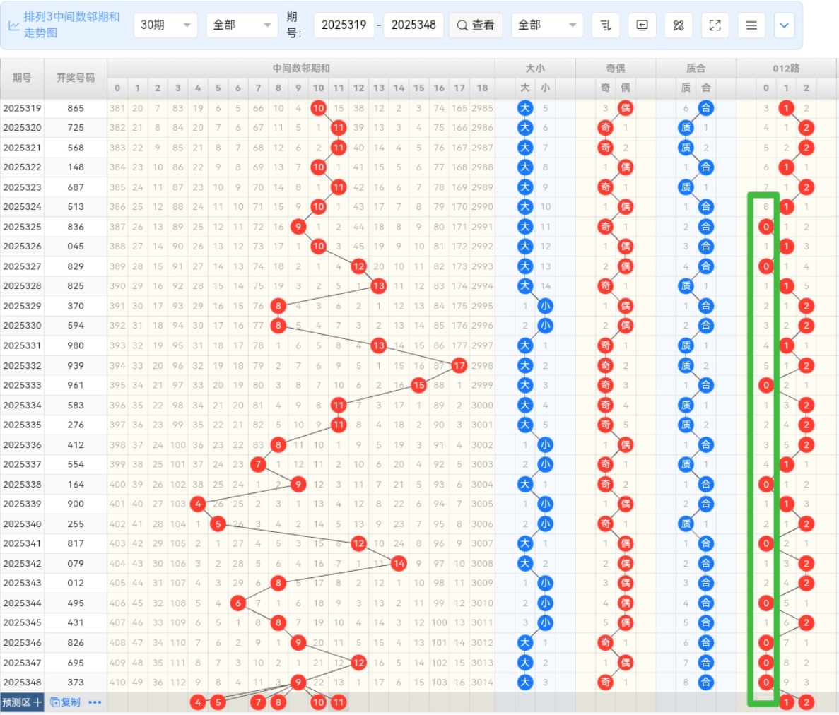Click blue 小 ball in row 2025329
The width and height of the screenshot is (839, 715).
pyautogui.click(x=545, y=306)
